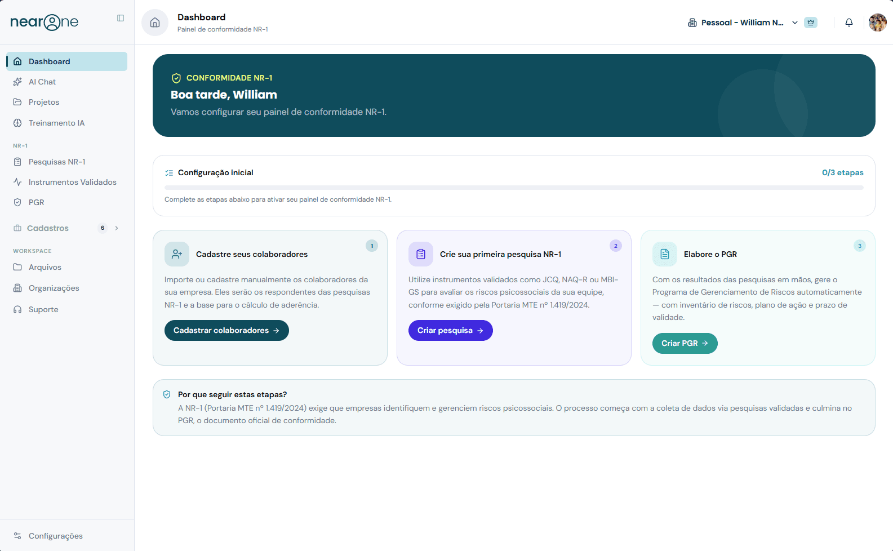
Task: Open Suporte in the sidebar
Action: (66, 309)
